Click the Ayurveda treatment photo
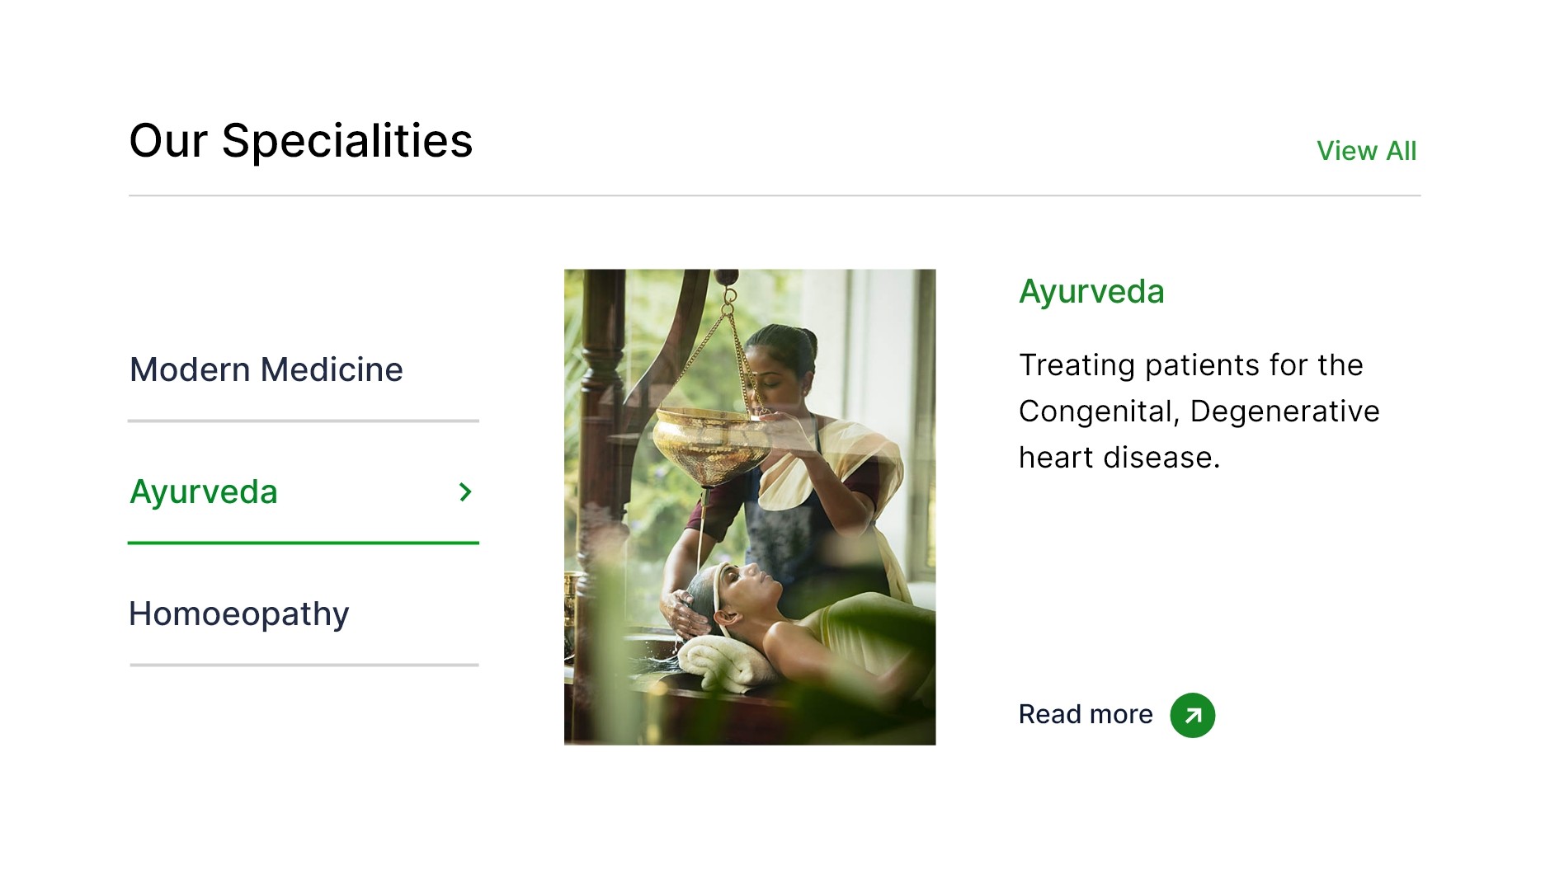The width and height of the screenshot is (1550, 870). click(749, 506)
